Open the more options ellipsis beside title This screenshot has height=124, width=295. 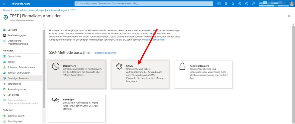point(67,16)
